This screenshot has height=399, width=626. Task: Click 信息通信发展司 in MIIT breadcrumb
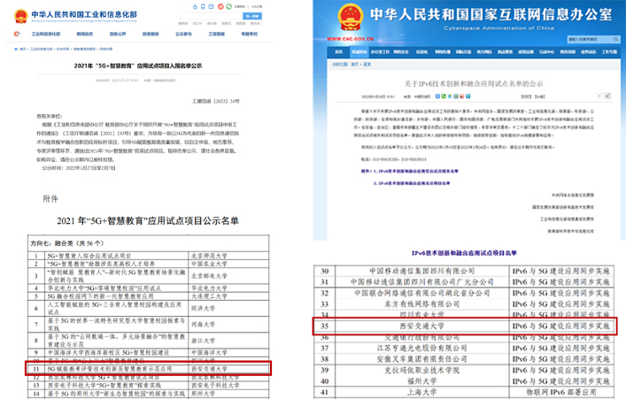pos(84,49)
